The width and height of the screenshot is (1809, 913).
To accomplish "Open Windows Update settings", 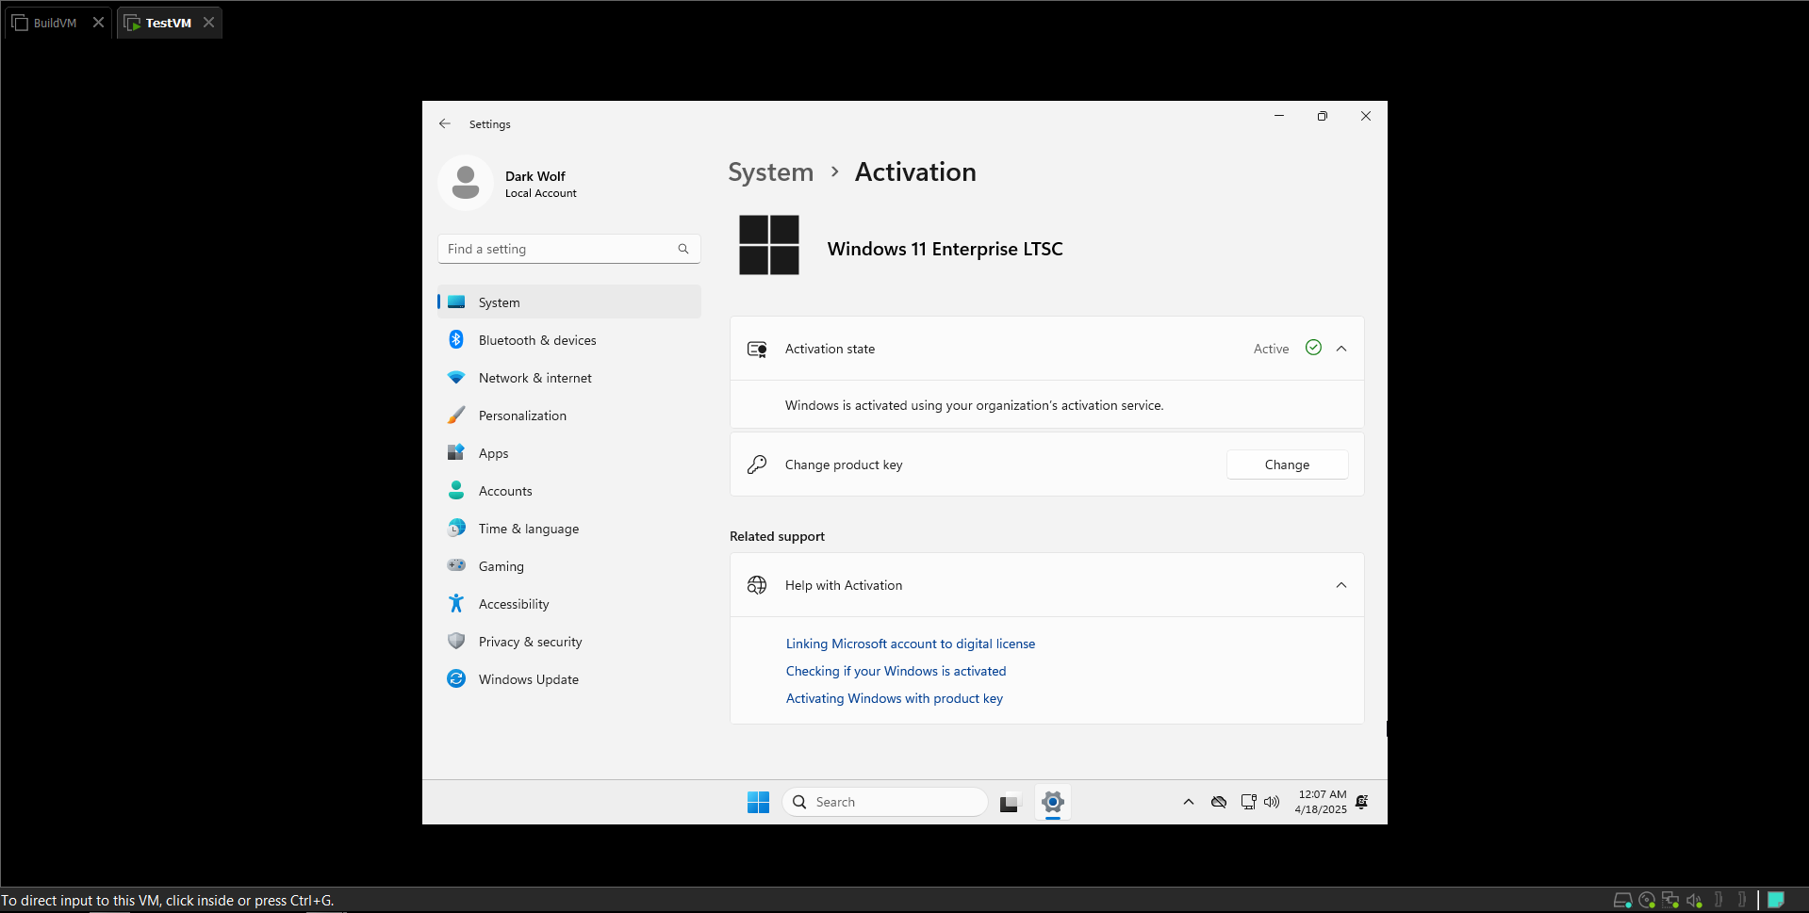I will point(569,679).
